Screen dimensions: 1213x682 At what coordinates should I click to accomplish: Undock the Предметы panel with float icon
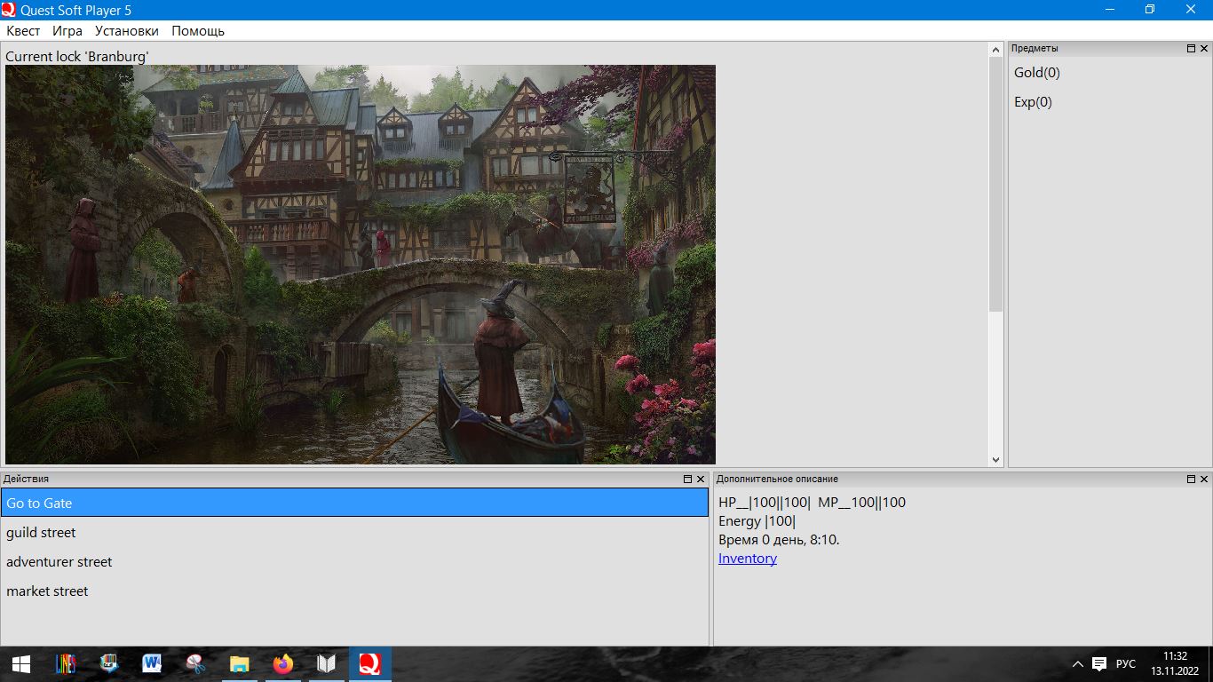point(1191,49)
